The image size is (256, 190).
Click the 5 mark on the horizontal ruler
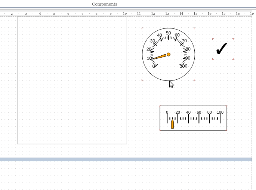point(54,13)
